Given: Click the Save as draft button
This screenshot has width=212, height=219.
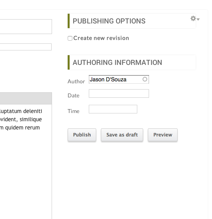Looking at the screenshot, I should point(122,135).
